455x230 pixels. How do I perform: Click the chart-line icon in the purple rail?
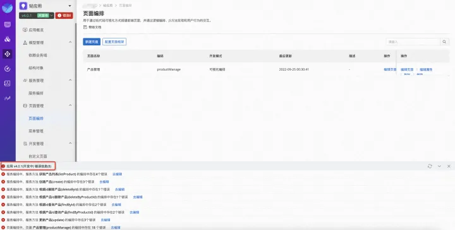coord(8,98)
